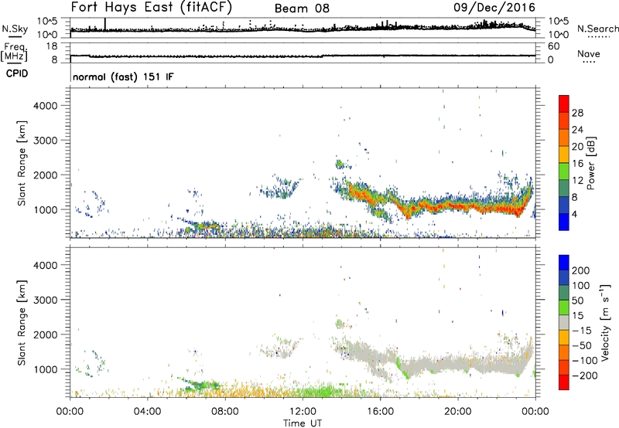Select the Freq. [MHz] axis label

14,52
